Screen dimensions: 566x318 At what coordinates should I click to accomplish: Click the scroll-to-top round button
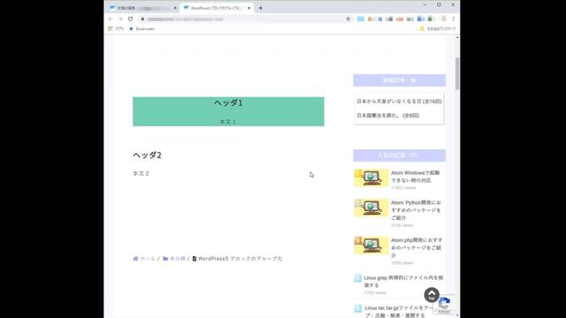[432, 294]
